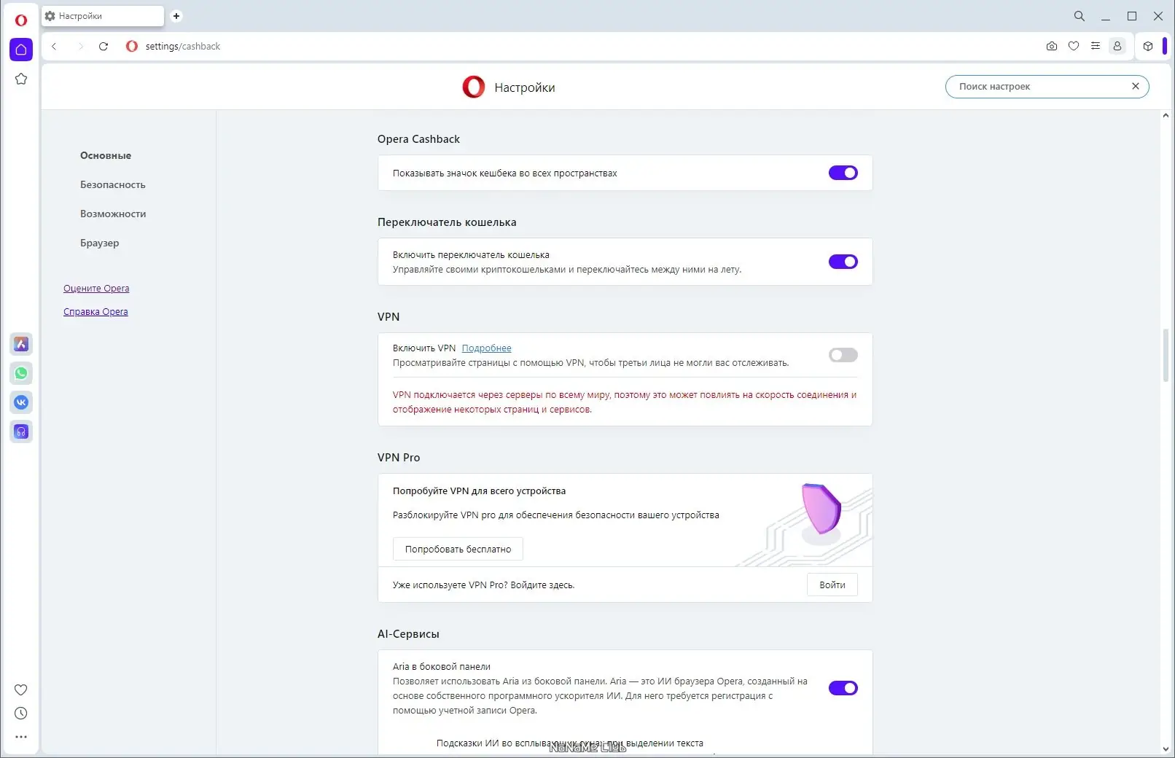Screen dimensions: 1175x758
Task: Open the Справка Opera help link
Action: coord(95,311)
